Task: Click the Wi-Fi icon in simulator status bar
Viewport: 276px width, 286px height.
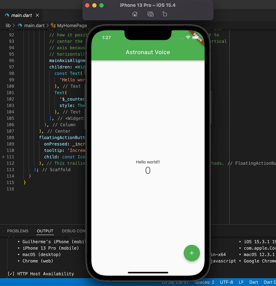Action: (188, 37)
